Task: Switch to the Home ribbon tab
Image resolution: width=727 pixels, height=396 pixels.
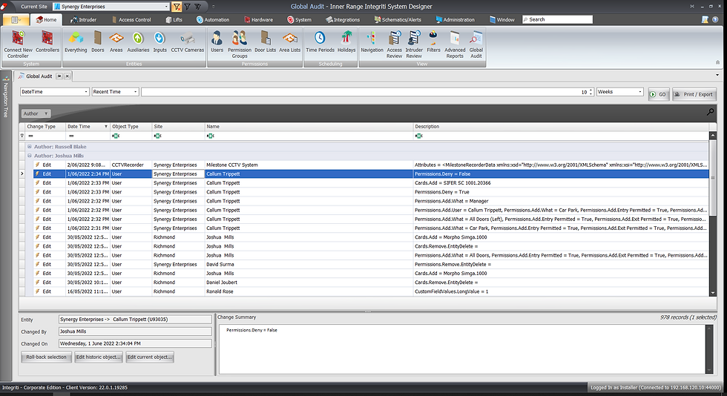Action: tap(46, 19)
